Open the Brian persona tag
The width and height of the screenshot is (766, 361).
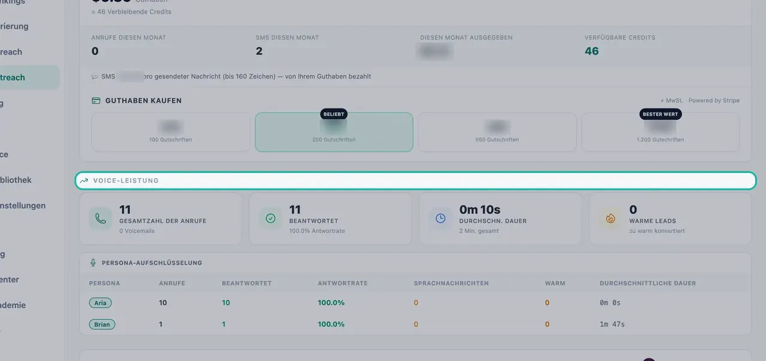click(102, 324)
